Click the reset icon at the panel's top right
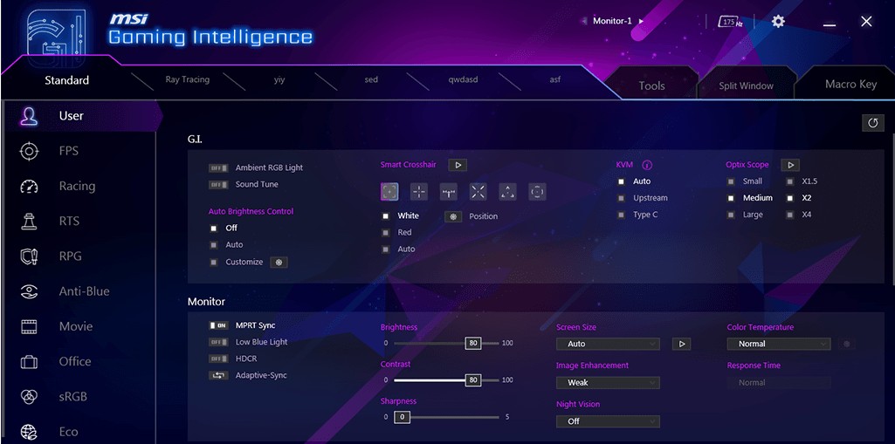This screenshot has height=444, width=895. point(873,123)
